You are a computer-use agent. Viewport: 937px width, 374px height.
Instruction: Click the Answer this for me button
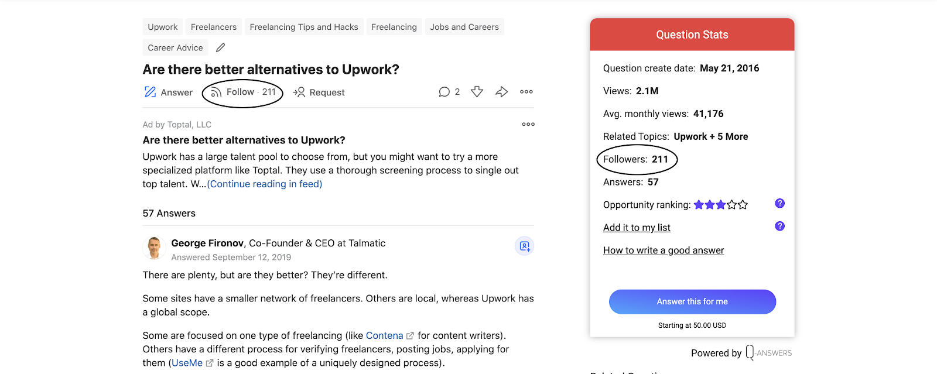692,301
